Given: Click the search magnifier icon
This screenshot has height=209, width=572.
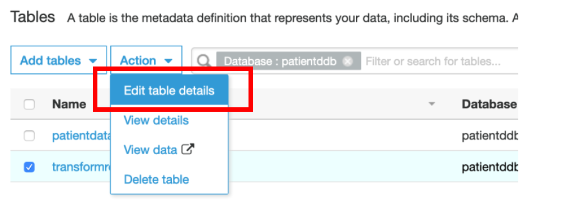Looking at the screenshot, I should pos(204,61).
